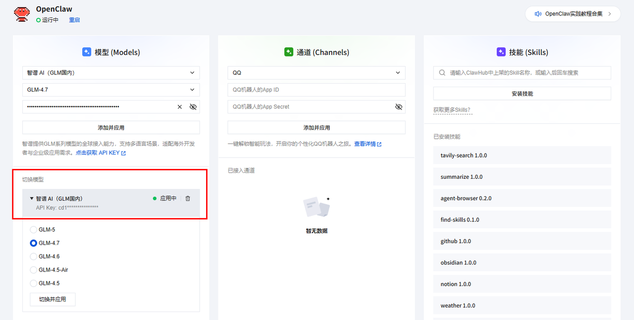Click the 重启 restart link
Viewport: 634px width, 320px height.
tap(74, 20)
